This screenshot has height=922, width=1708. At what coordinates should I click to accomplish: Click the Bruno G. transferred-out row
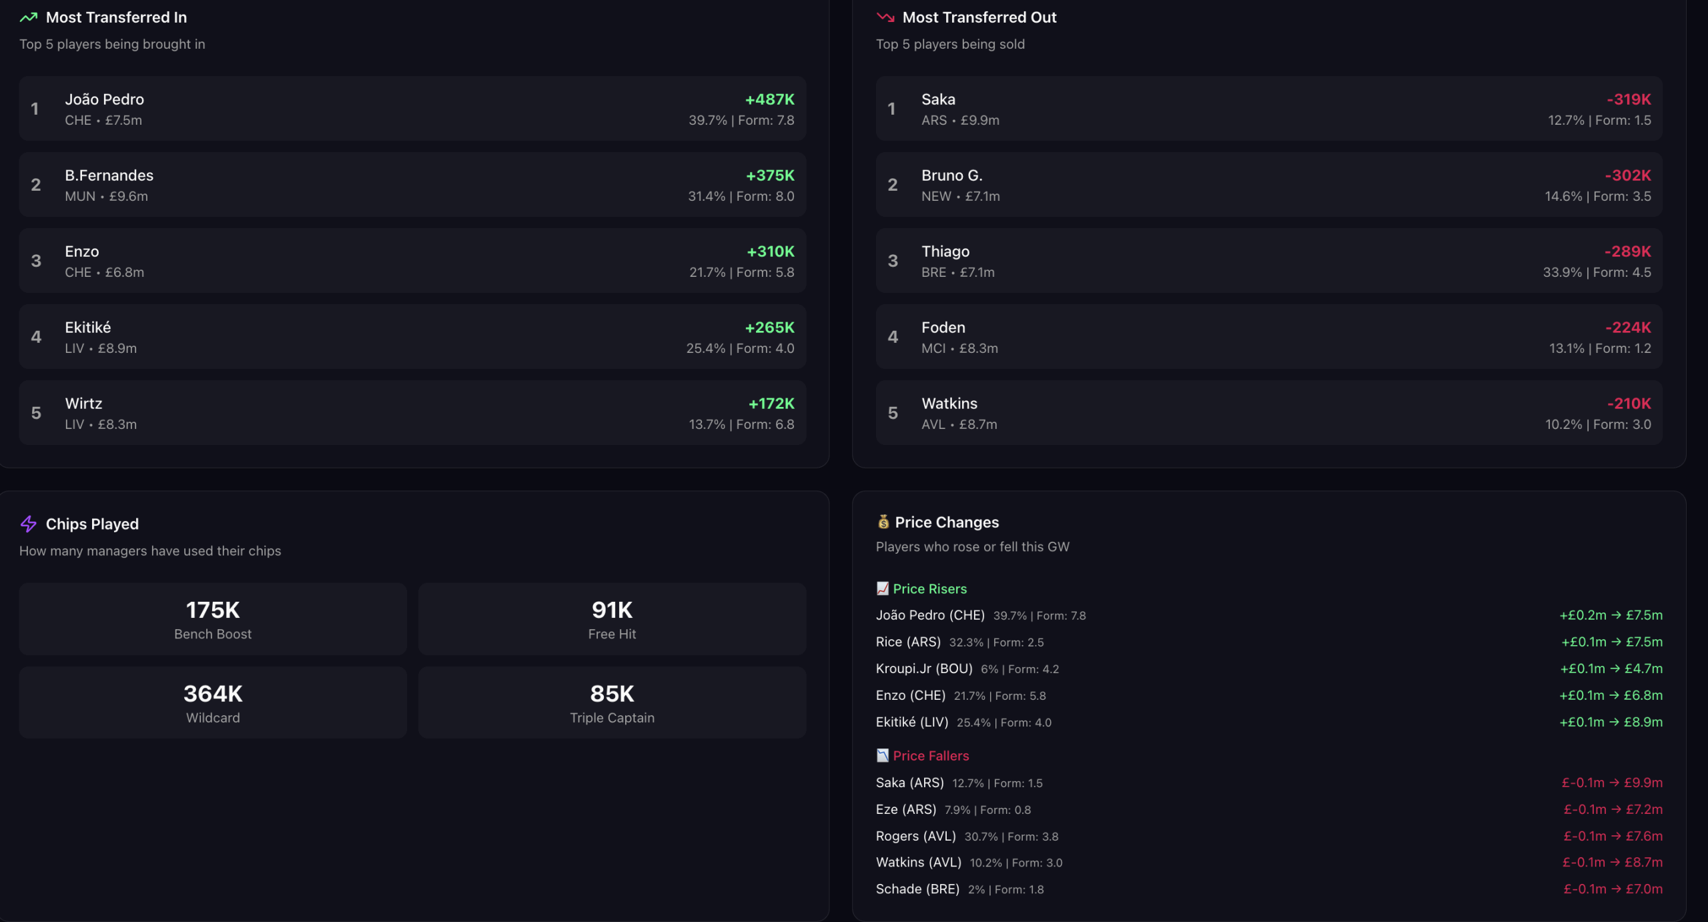tap(1268, 184)
